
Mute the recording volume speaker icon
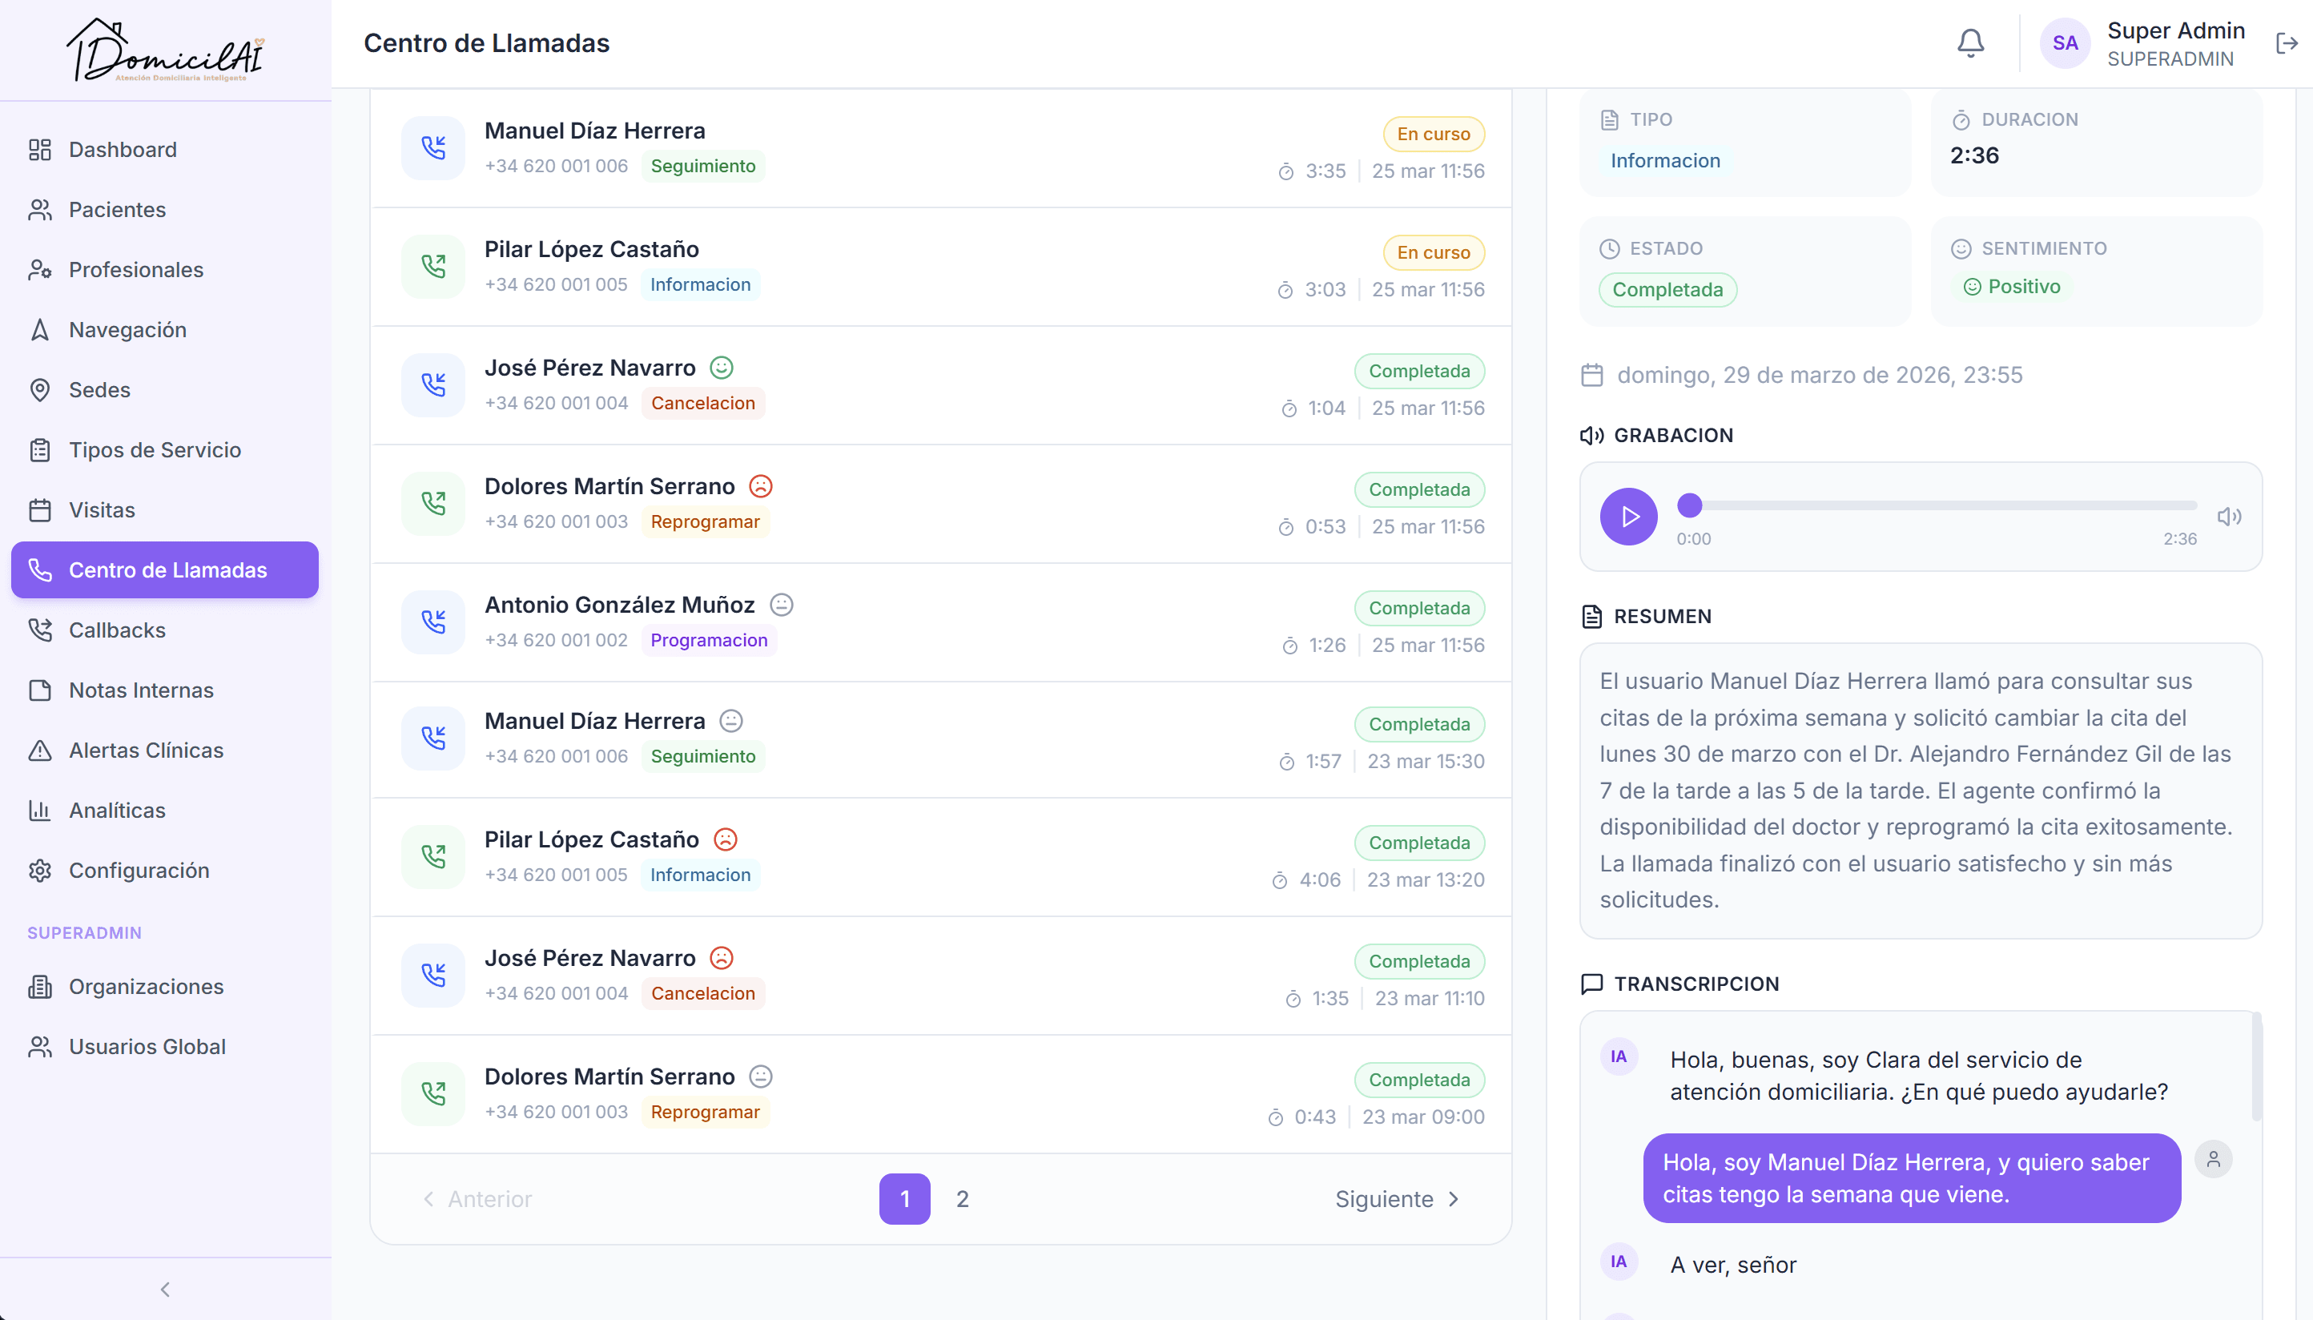[x=2229, y=516]
